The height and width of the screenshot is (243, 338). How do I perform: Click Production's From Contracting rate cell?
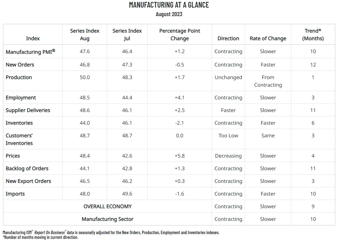click(268, 81)
